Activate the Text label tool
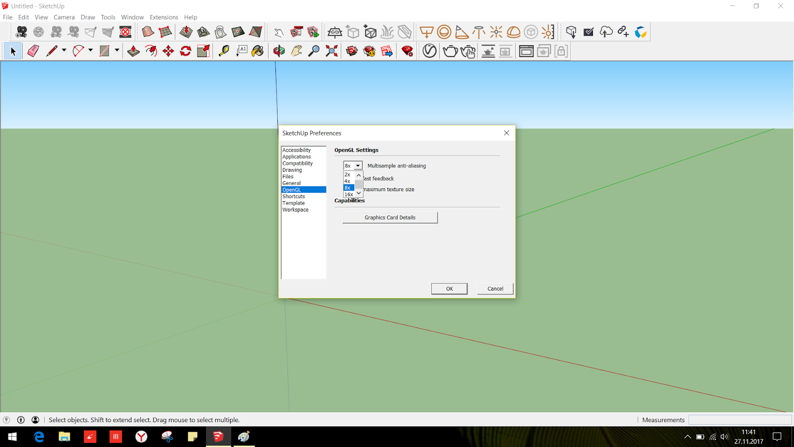794x447 pixels. (242, 51)
